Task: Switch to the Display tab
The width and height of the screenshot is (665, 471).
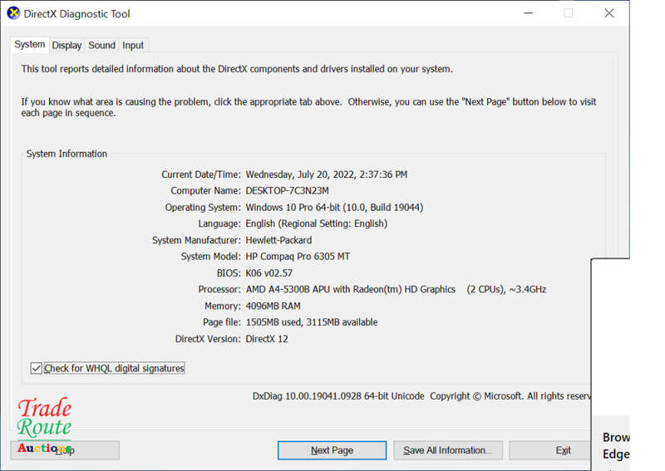Action: coord(66,46)
